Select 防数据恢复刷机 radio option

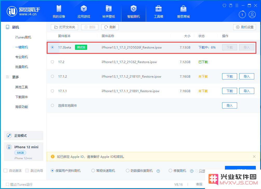coord(127,171)
